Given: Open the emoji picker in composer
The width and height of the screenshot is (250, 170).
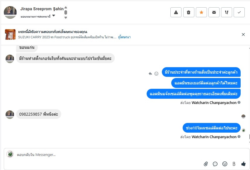Looking at the screenshot, I should [225, 164].
